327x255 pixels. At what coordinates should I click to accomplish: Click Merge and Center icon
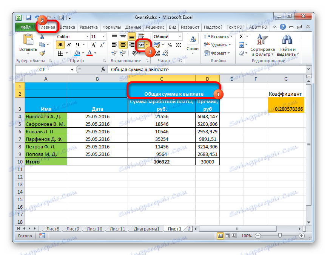pos(141,45)
